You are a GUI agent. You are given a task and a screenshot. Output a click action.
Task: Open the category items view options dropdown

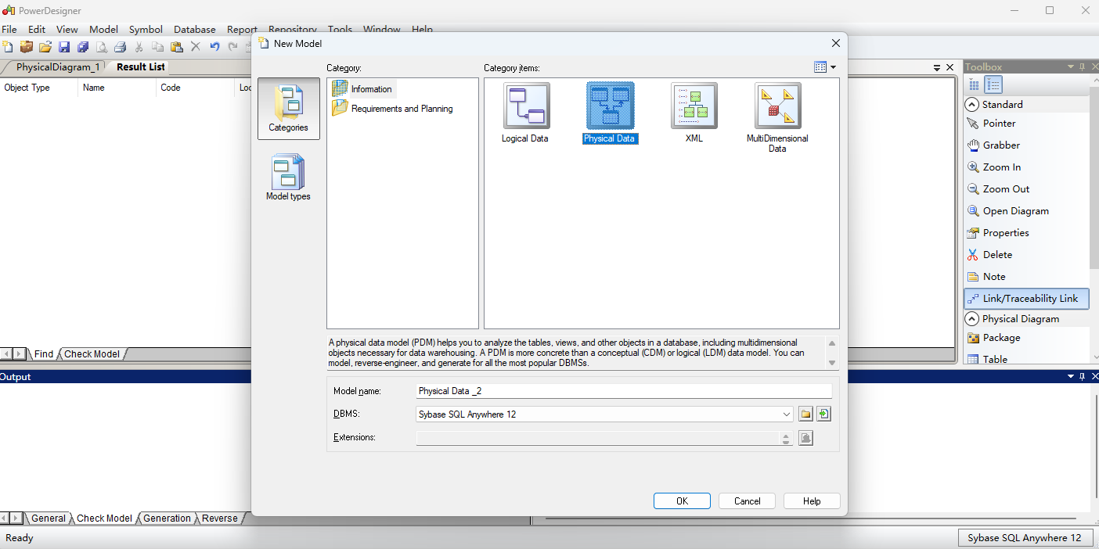click(825, 67)
